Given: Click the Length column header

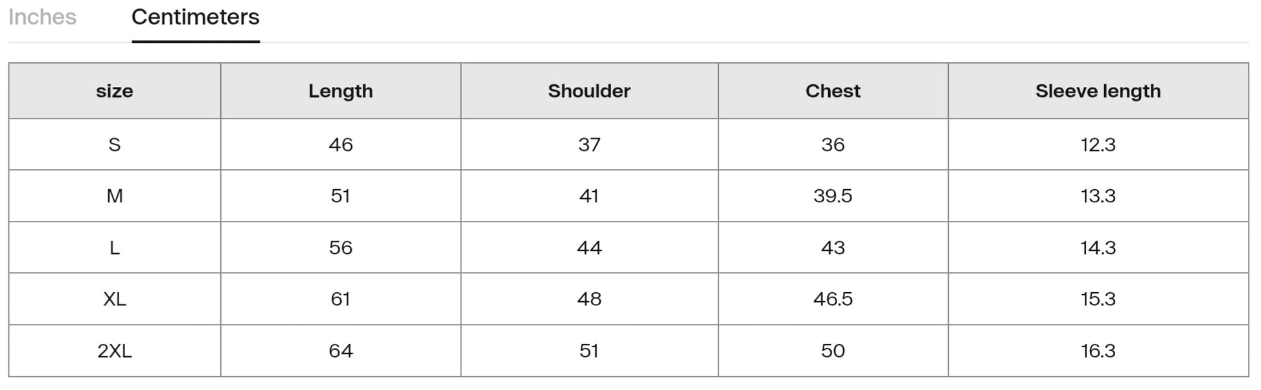Looking at the screenshot, I should (x=340, y=91).
